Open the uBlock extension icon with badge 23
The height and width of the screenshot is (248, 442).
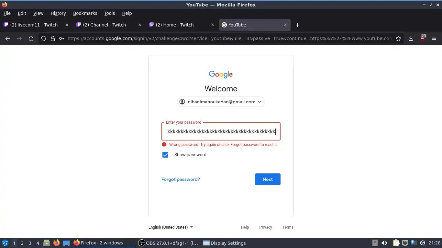423,38
